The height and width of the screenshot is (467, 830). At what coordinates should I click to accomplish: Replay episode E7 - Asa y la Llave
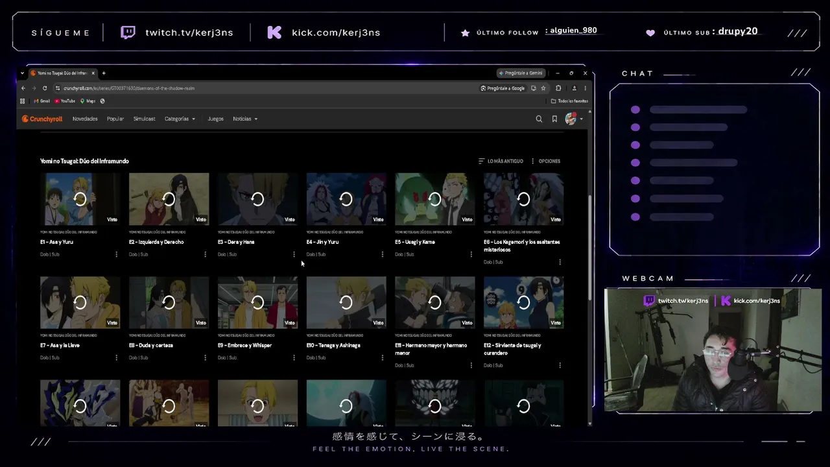tap(80, 302)
